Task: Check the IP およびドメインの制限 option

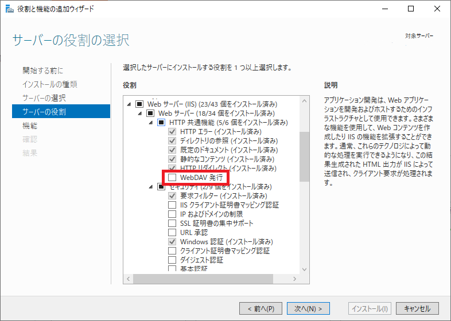Action: pyautogui.click(x=172, y=214)
